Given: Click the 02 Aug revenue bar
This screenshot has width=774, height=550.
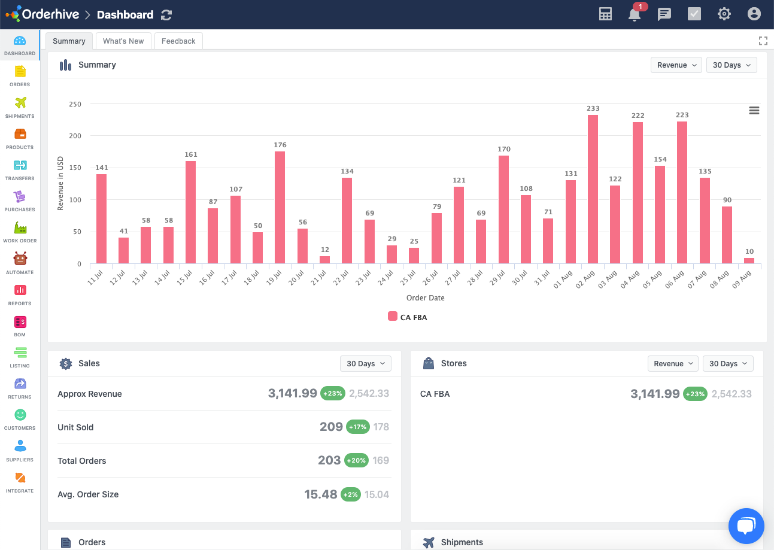Looking at the screenshot, I should pyautogui.click(x=593, y=189).
